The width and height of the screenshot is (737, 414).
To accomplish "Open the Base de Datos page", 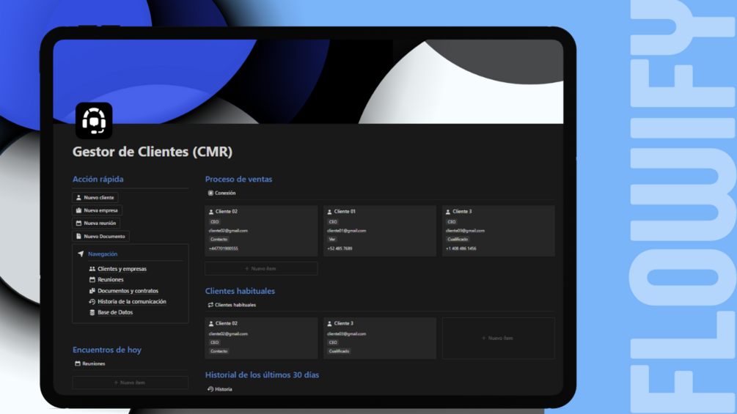I will coord(115,313).
